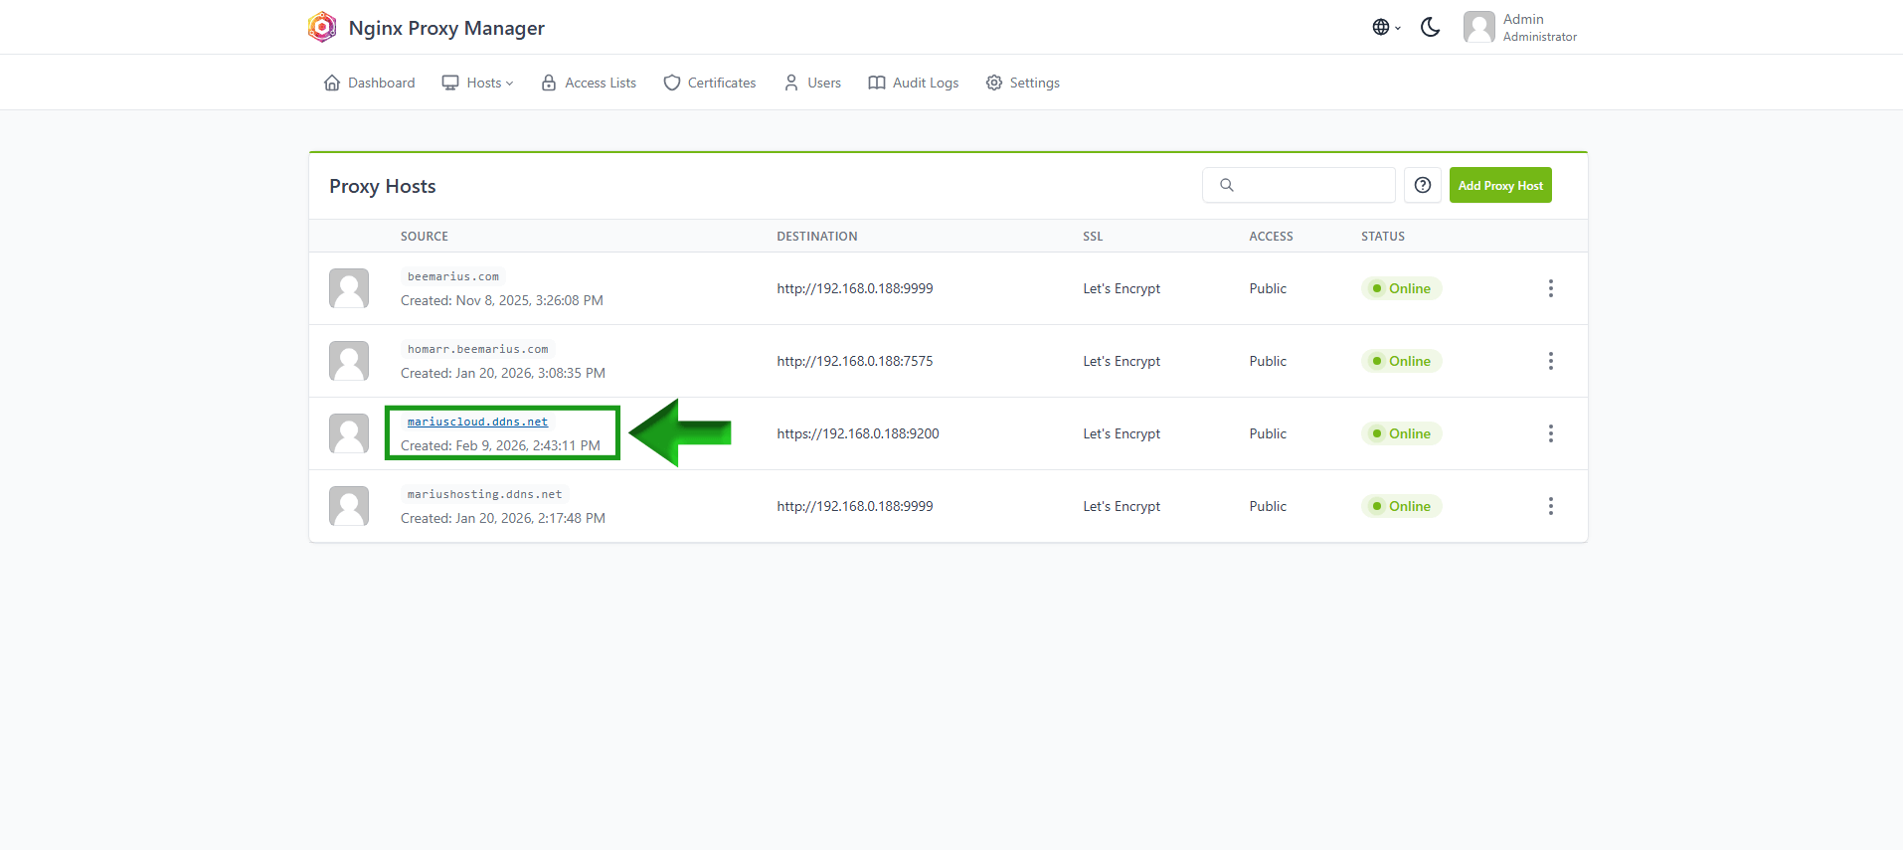The width and height of the screenshot is (1903, 850).
Task: Open the Settings page
Action: (x=1023, y=83)
